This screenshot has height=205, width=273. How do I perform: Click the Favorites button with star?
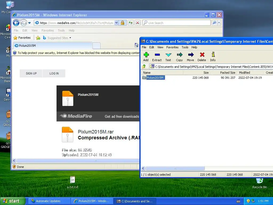coord(22,38)
